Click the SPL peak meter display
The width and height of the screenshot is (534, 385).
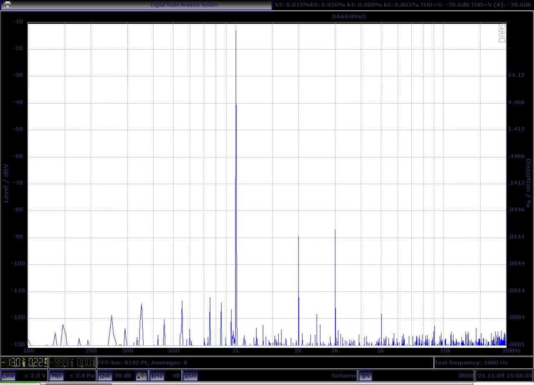tap(73, 362)
